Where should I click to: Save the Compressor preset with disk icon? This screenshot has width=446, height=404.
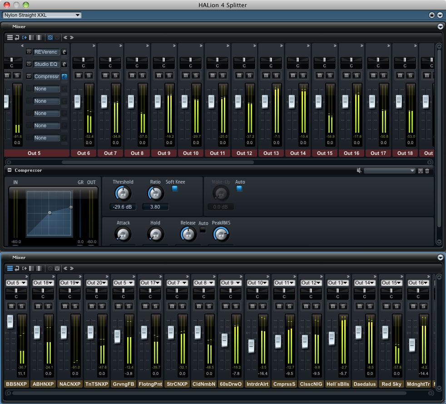421,171
